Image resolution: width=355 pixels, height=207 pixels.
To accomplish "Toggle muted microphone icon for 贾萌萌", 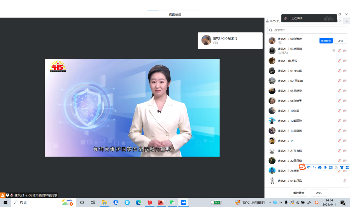I will (339, 81).
